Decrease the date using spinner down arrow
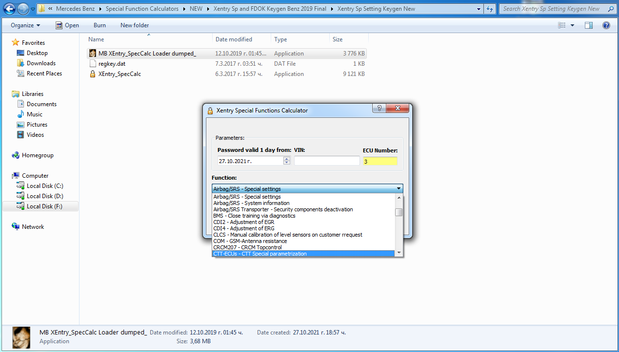 [x=287, y=163]
